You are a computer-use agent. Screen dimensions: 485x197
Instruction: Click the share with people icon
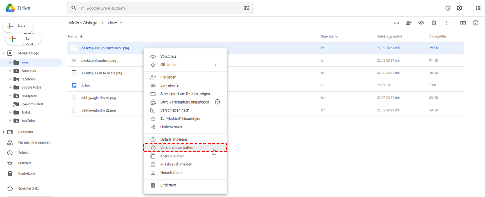pos(408,23)
